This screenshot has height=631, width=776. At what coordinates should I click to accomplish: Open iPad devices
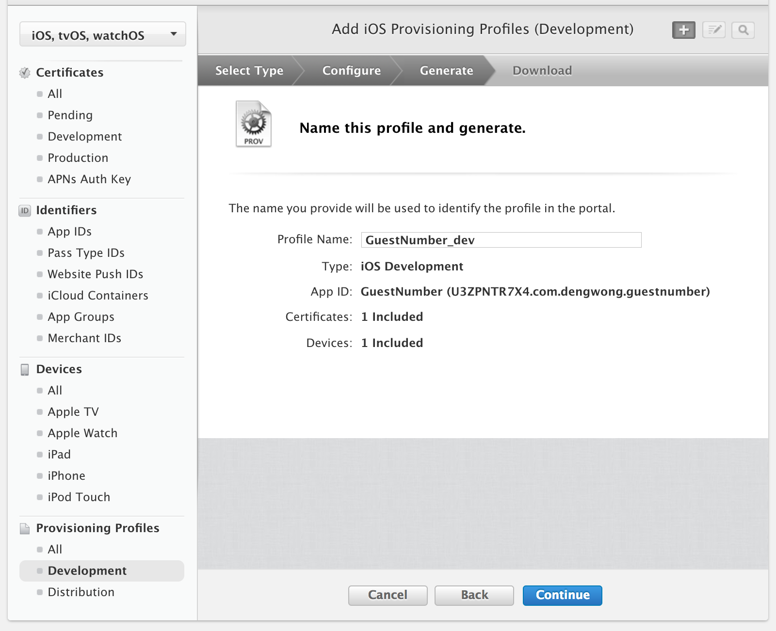pyautogui.click(x=59, y=455)
